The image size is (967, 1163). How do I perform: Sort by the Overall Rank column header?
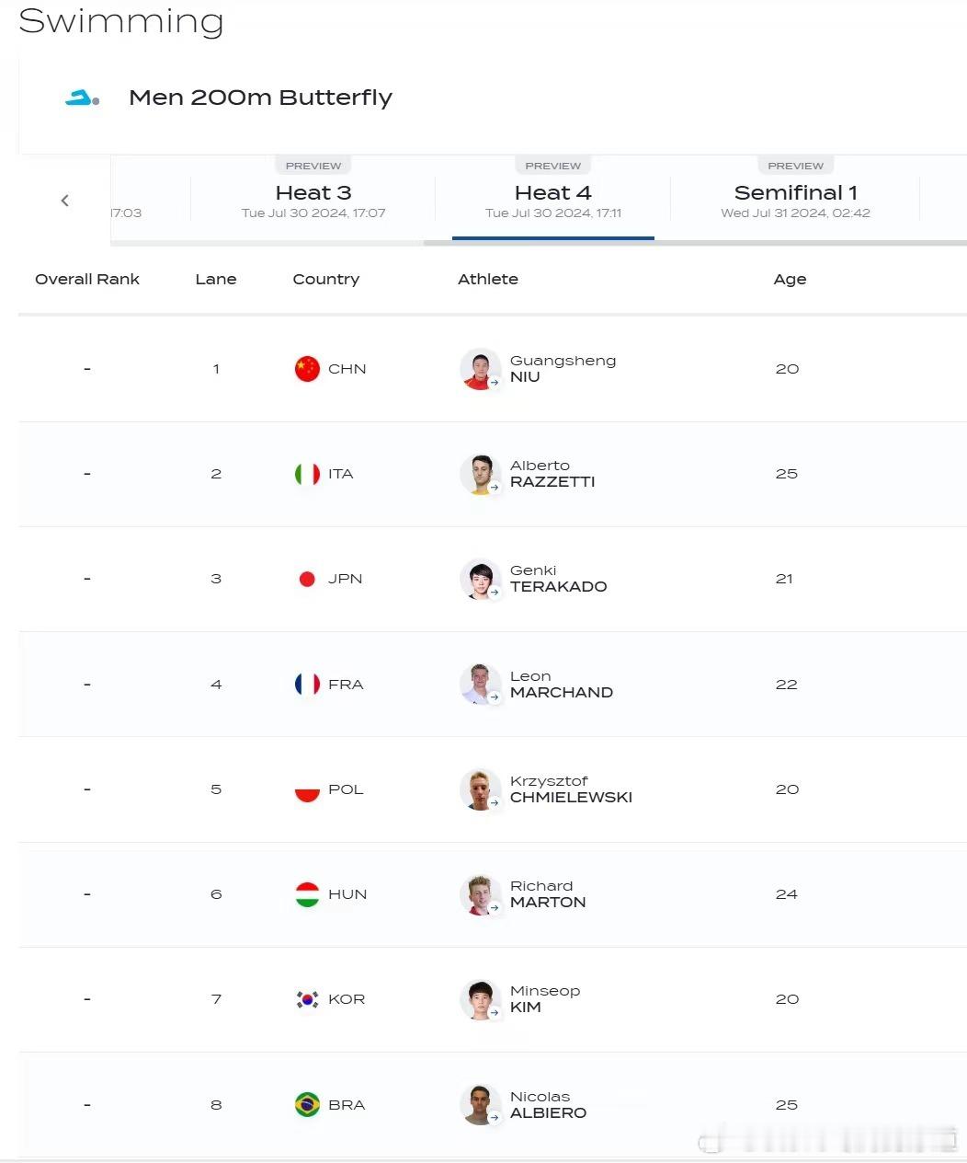point(87,279)
